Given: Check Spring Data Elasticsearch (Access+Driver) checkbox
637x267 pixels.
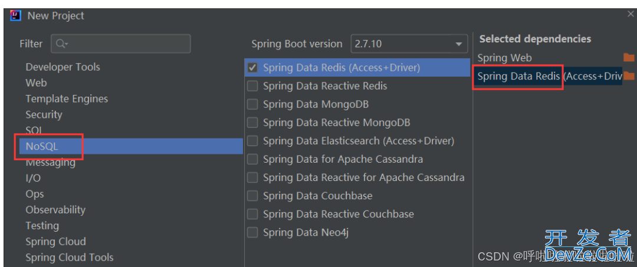Looking at the screenshot, I should pos(252,141).
